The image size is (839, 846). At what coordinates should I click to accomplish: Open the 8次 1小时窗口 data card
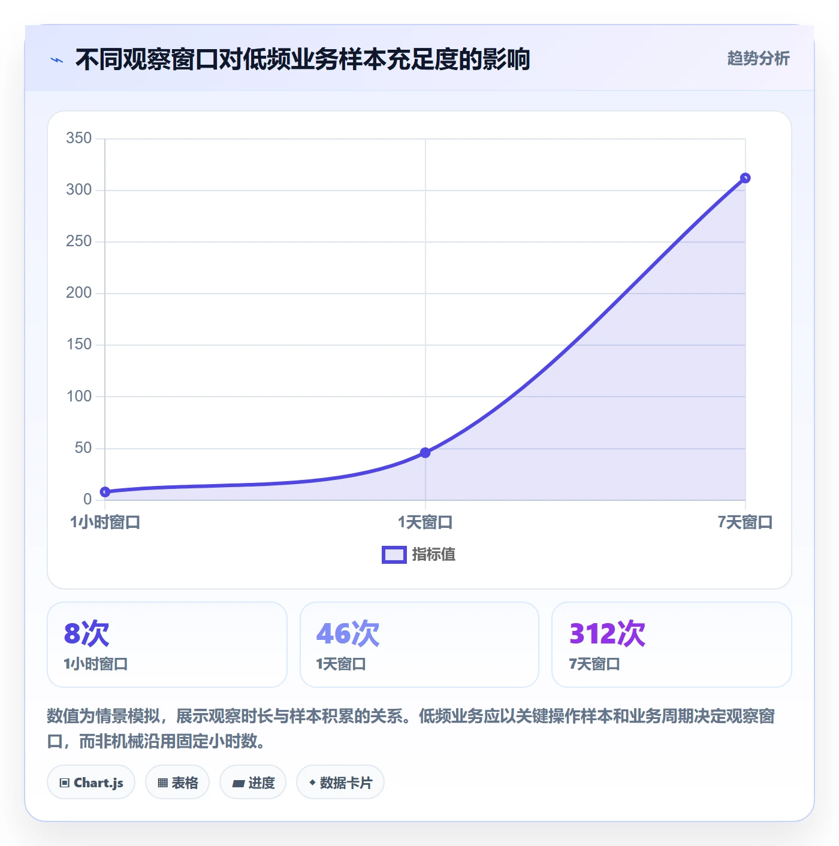click(167, 645)
